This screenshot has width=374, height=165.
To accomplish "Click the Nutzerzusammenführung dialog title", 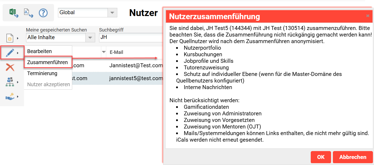I will coord(214,16).
